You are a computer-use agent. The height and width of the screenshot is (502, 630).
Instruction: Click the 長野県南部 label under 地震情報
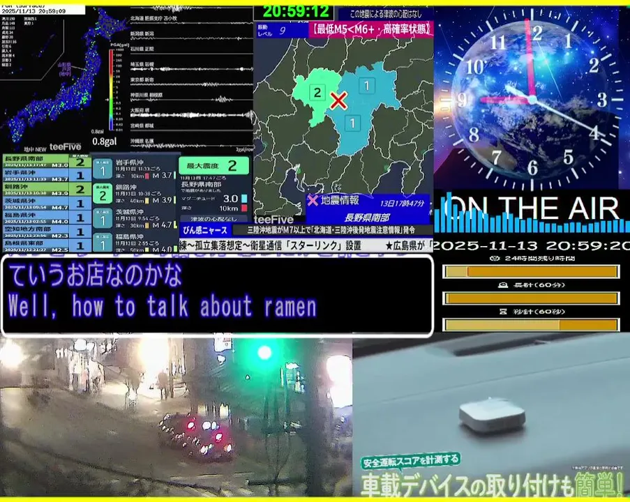coord(367,218)
